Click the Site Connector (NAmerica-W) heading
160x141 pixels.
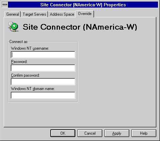coord(80,27)
